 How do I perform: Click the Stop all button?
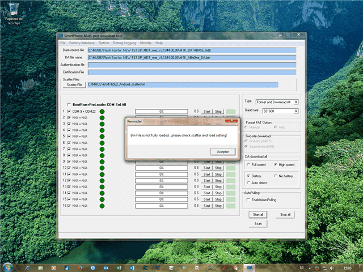click(285, 215)
